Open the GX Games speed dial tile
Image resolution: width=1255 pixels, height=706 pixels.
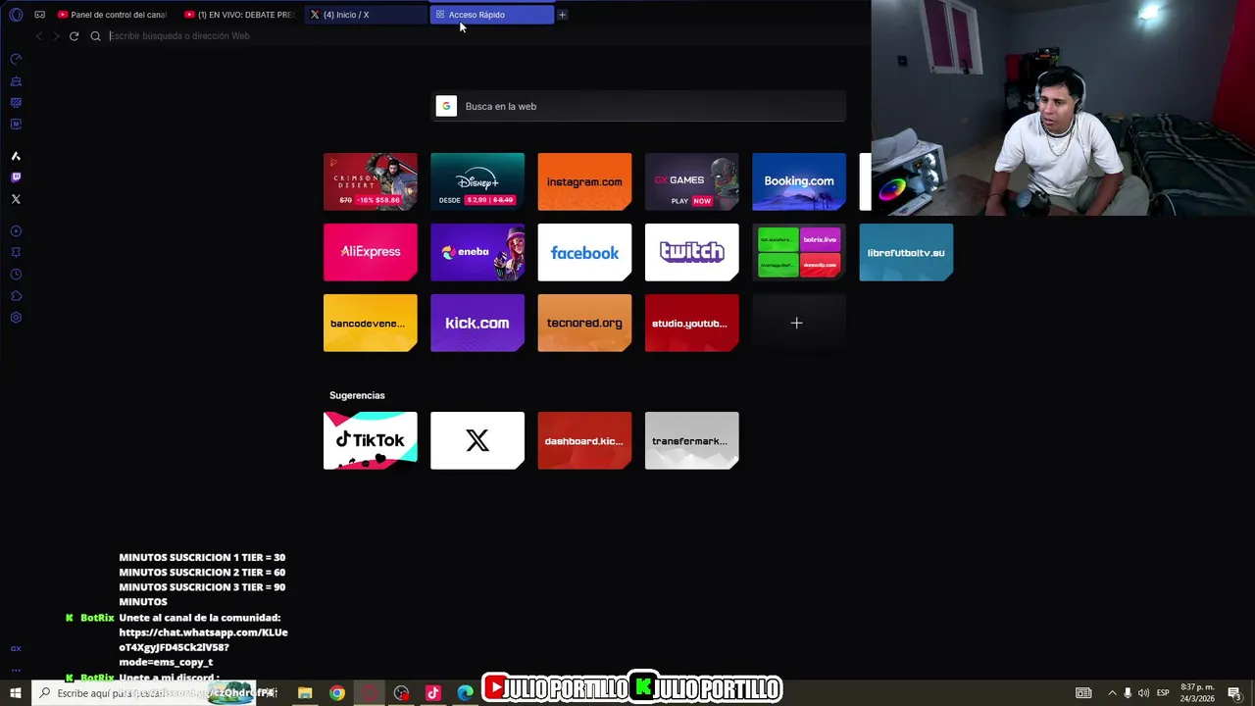click(x=691, y=181)
